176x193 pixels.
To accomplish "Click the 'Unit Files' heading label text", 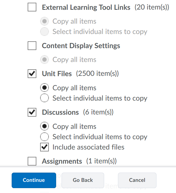I will (x=57, y=74).
